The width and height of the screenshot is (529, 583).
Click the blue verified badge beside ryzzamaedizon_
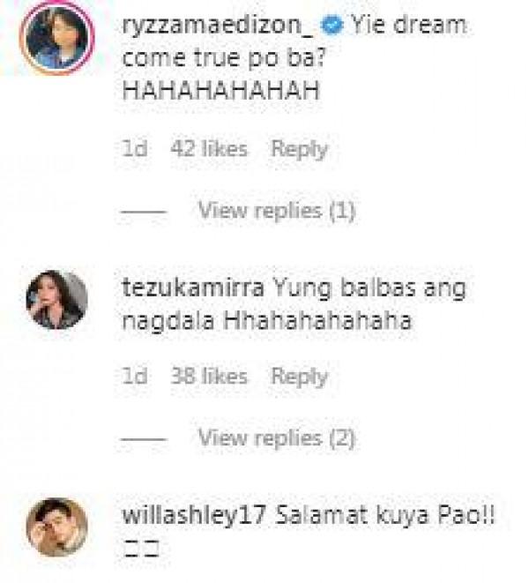tap(332, 26)
